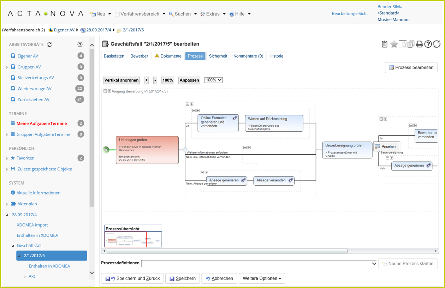Click '+' to zoom into the process diagram
This screenshot has height=288, width=445.
click(146, 80)
